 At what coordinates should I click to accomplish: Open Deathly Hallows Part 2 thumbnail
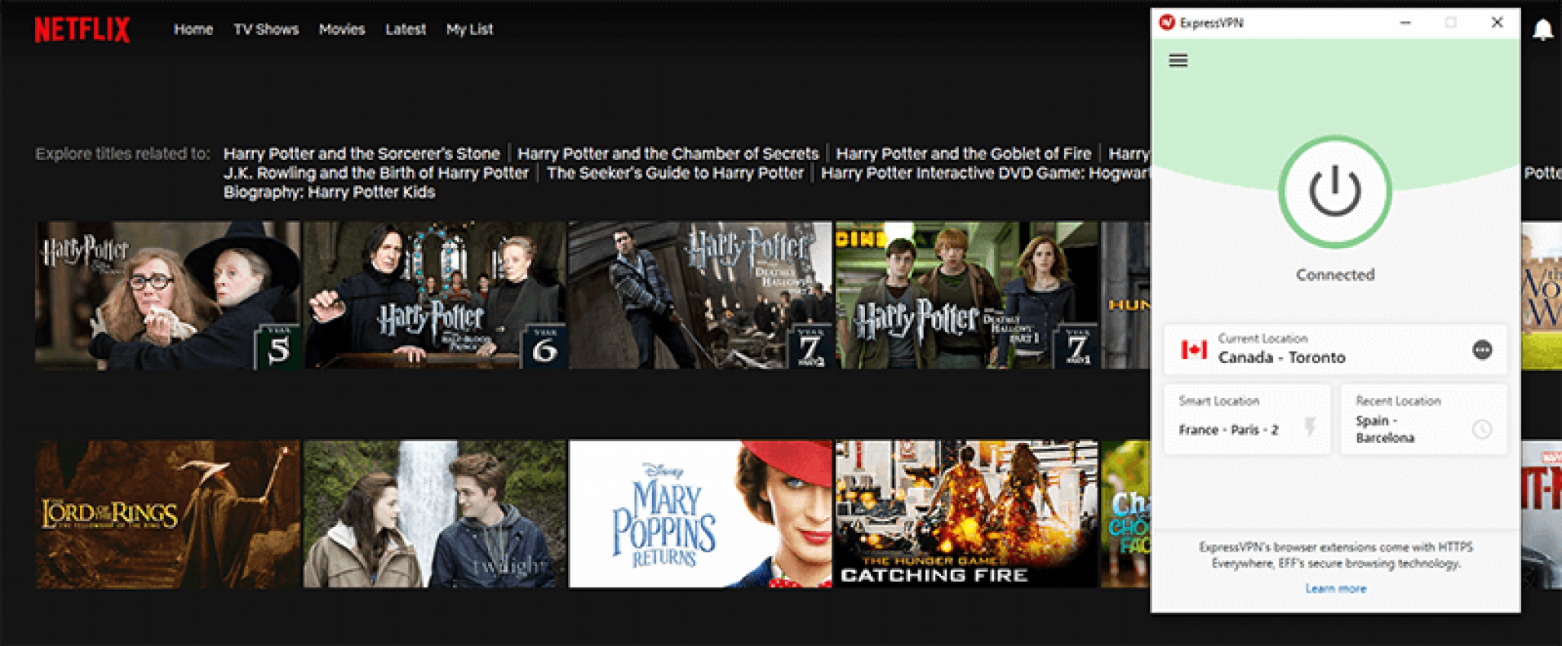[700, 296]
